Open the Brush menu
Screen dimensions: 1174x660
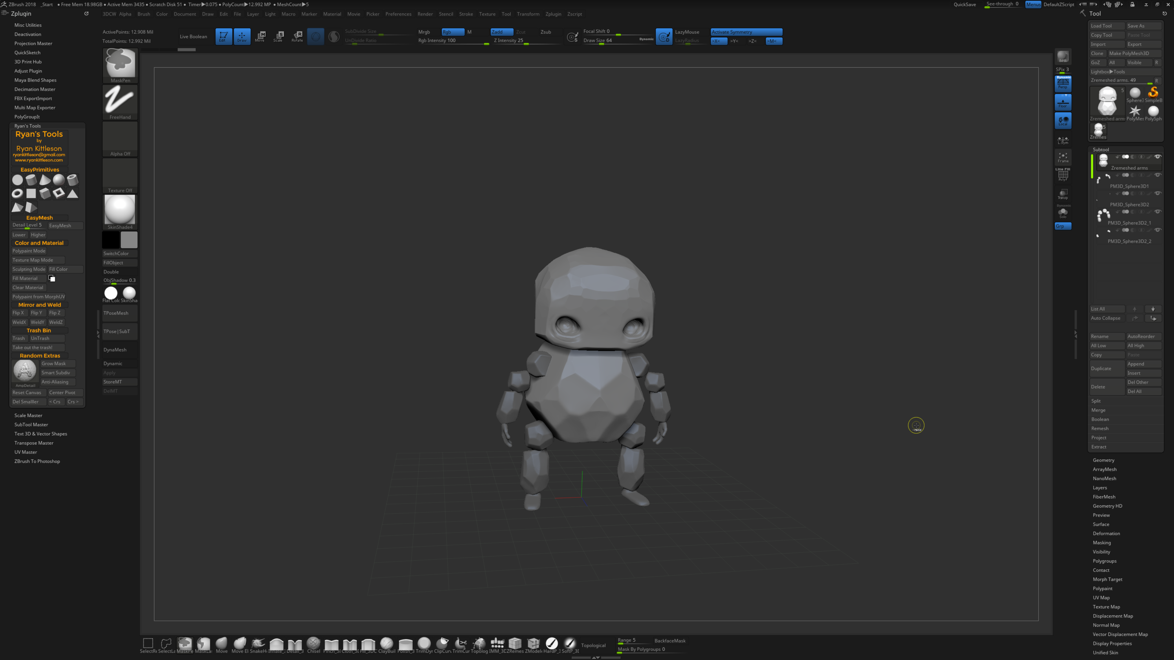pyautogui.click(x=144, y=14)
